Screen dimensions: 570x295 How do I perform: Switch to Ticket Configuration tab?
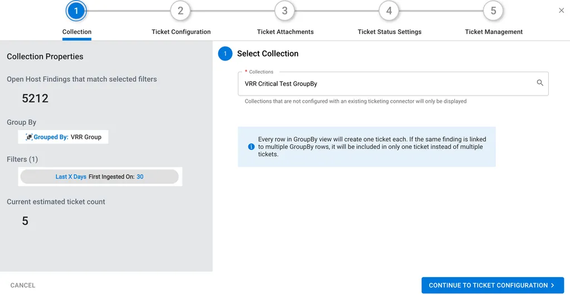point(181,32)
